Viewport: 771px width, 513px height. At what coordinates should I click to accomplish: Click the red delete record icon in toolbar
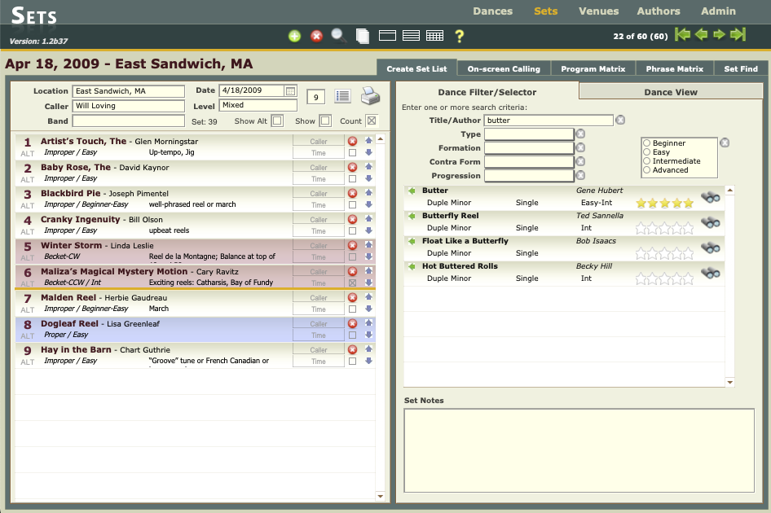[x=316, y=36]
